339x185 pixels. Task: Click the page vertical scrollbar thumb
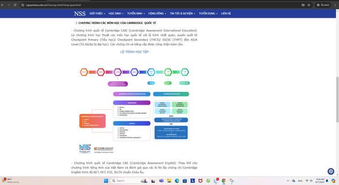point(337,100)
